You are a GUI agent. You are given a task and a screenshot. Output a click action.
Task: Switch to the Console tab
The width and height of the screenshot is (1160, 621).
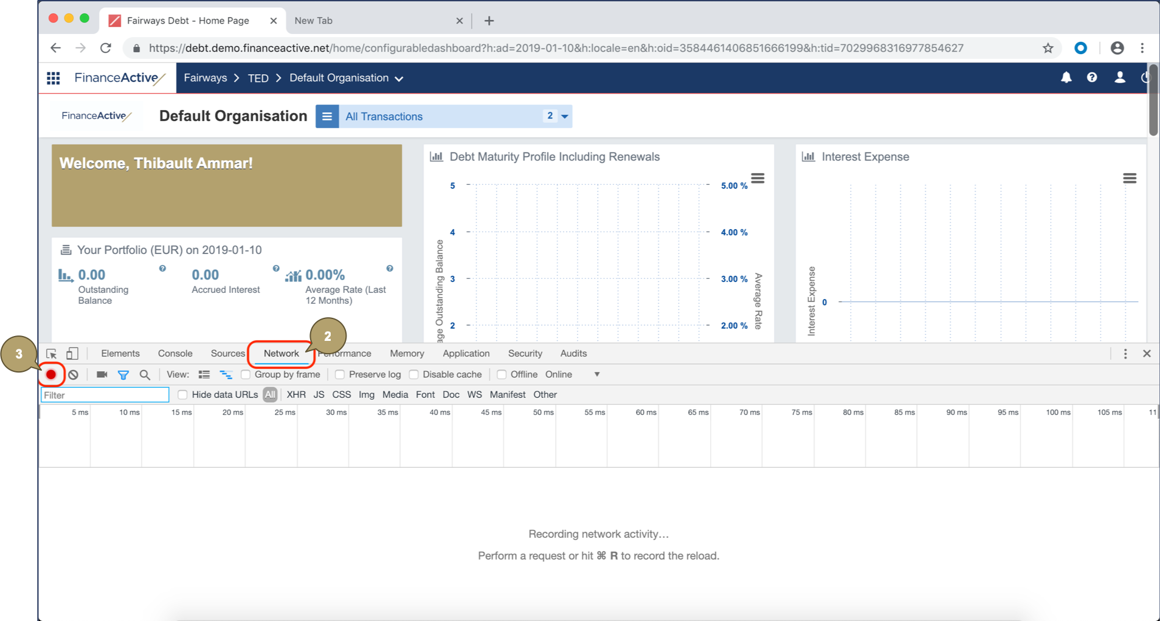(x=174, y=353)
